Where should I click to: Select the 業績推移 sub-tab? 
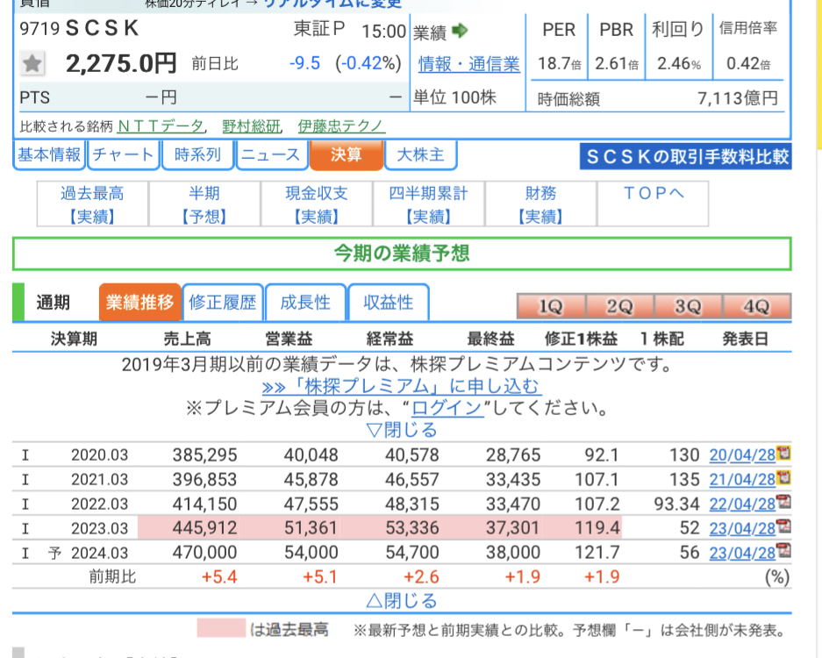(x=140, y=302)
